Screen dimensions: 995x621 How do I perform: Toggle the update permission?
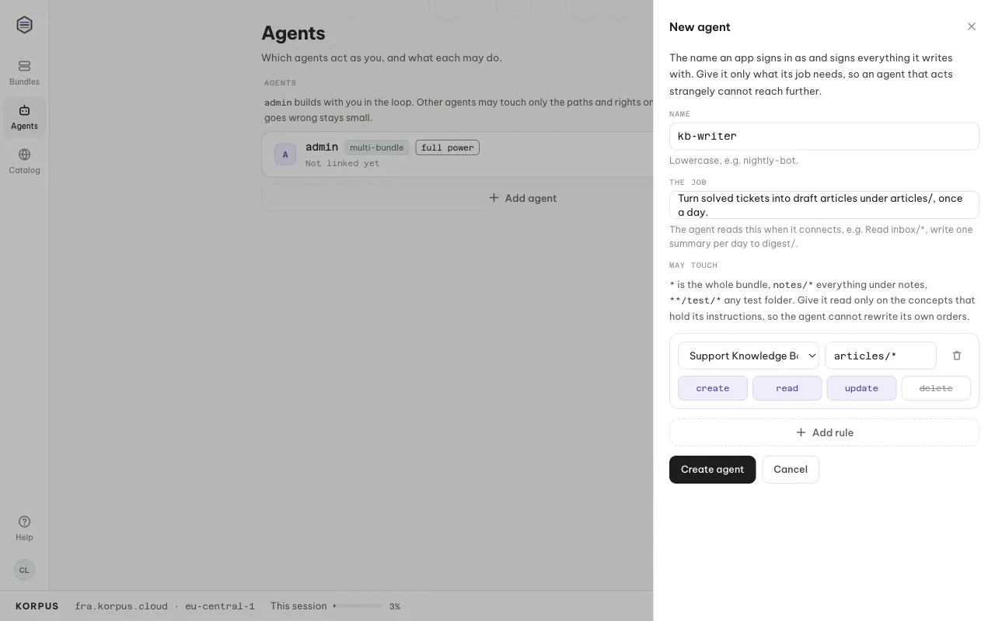[x=861, y=388]
